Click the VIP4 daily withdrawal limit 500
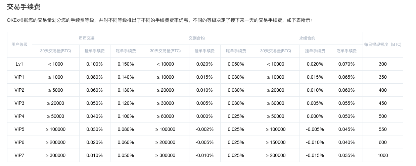416x166 pixels. pyautogui.click(x=383, y=116)
